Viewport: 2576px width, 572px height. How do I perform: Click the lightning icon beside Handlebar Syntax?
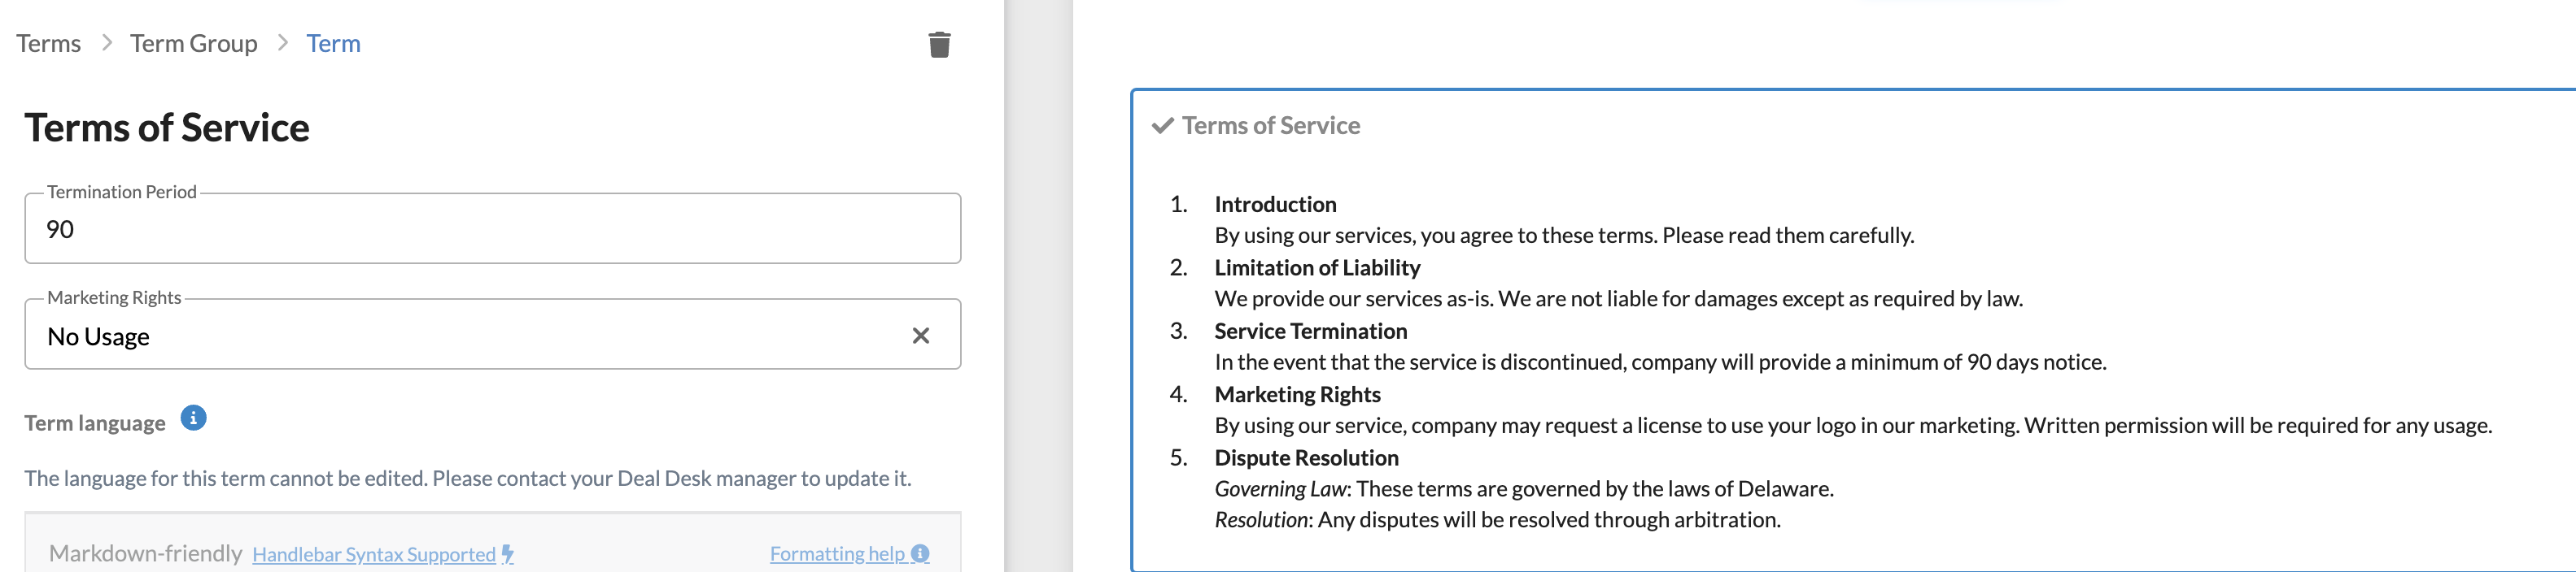coord(508,554)
